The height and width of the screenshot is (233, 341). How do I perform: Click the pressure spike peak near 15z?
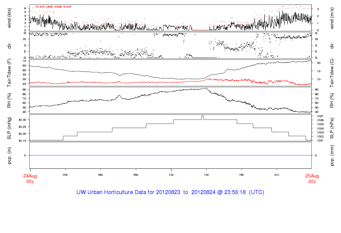click(x=203, y=116)
